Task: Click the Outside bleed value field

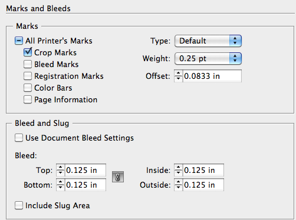Action: coord(203,185)
